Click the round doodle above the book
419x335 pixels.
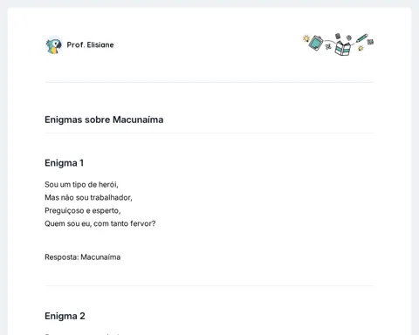[348, 38]
